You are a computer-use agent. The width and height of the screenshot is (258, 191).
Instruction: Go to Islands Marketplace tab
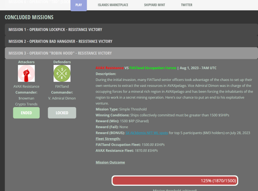113,5
